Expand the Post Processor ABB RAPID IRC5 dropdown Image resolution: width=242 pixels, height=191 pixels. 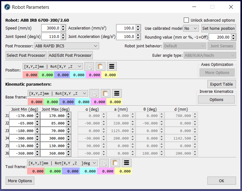tap(66, 46)
